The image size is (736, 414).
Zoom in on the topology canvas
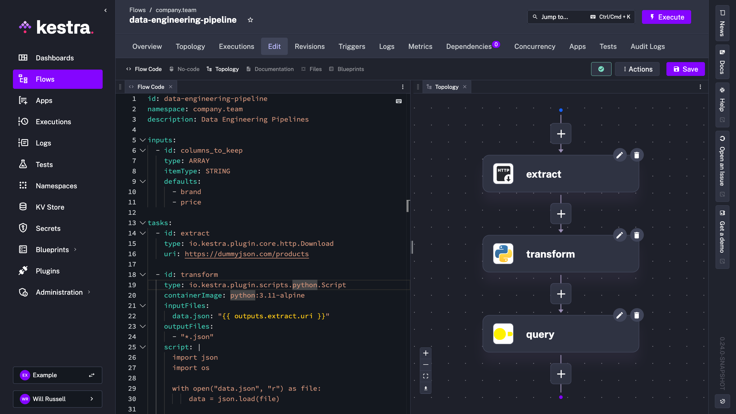426,353
